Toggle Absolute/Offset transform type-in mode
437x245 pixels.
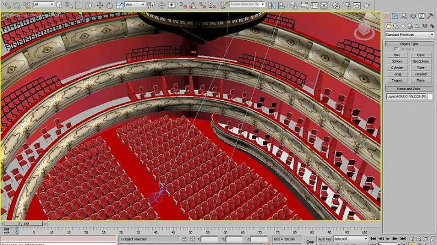pos(192,239)
